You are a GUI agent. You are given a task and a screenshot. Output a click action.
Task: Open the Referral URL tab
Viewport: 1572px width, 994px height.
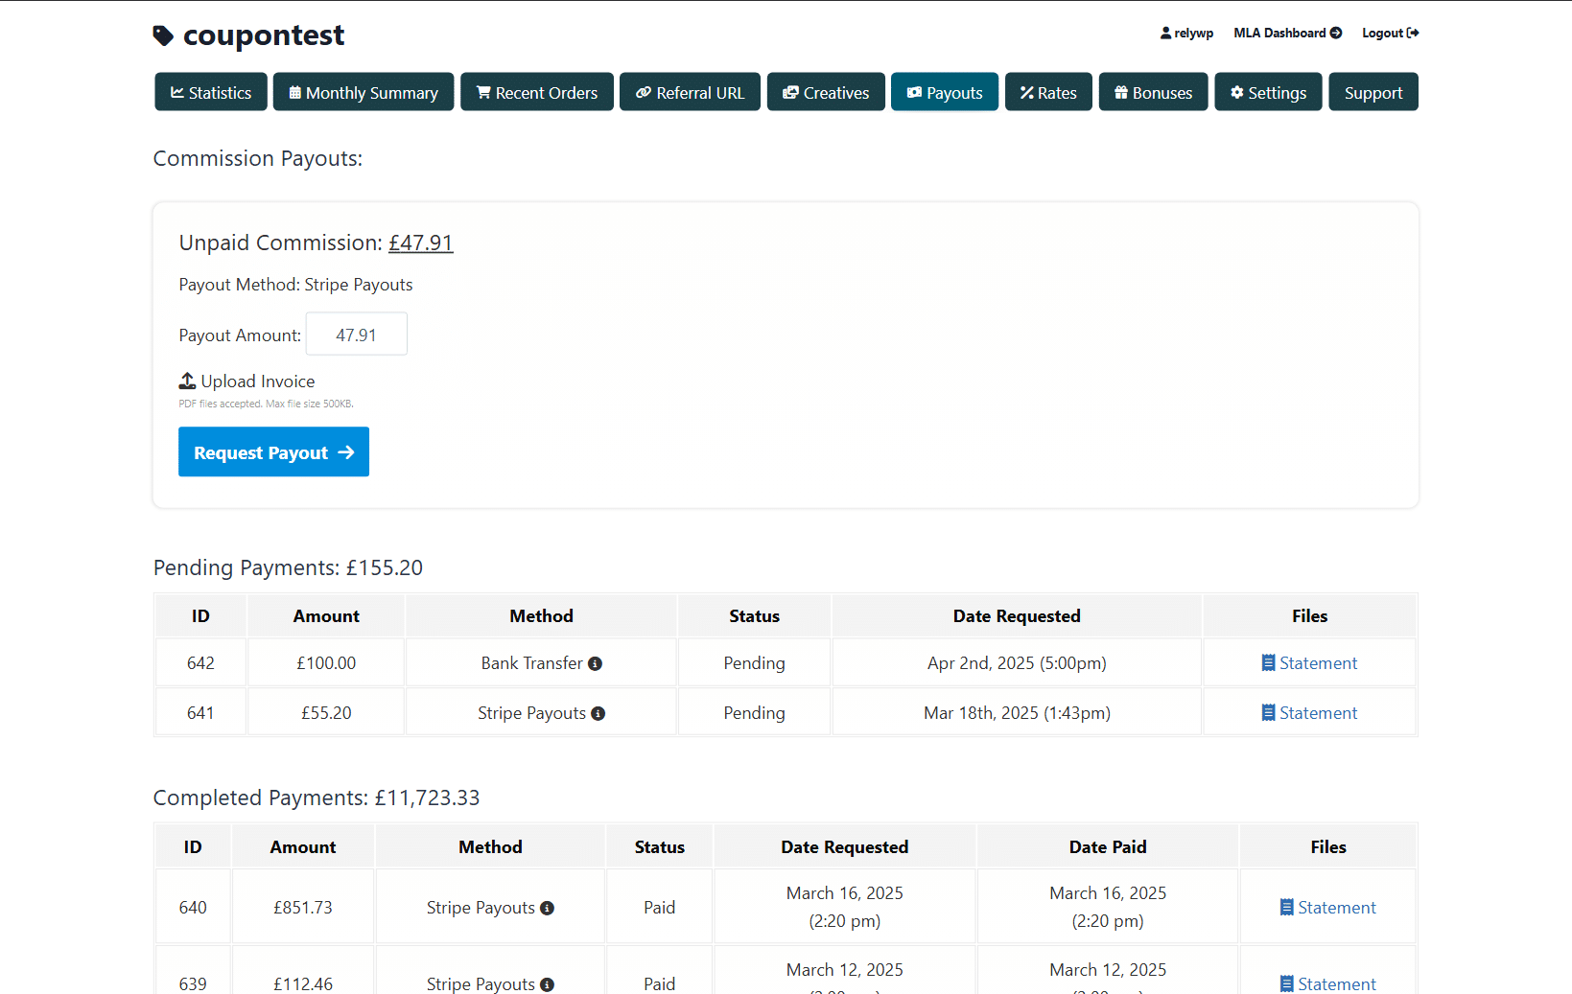pos(690,92)
